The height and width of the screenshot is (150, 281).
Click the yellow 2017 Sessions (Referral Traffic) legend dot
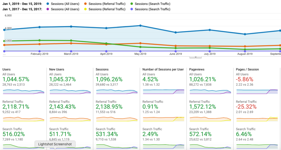(85, 9)
